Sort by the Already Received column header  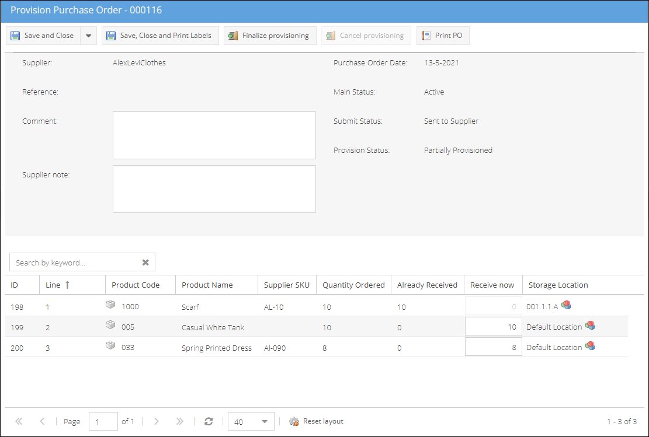click(x=428, y=285)
